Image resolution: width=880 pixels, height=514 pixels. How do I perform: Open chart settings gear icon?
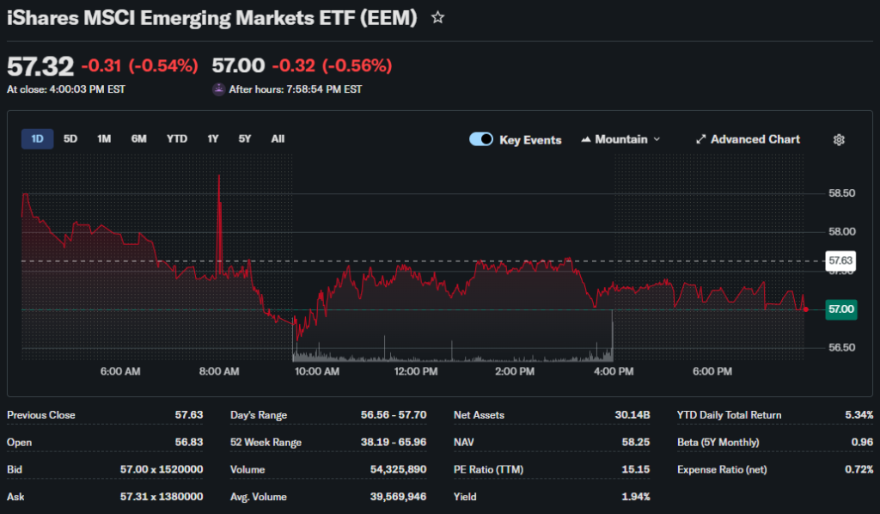[x=839, y=139]
